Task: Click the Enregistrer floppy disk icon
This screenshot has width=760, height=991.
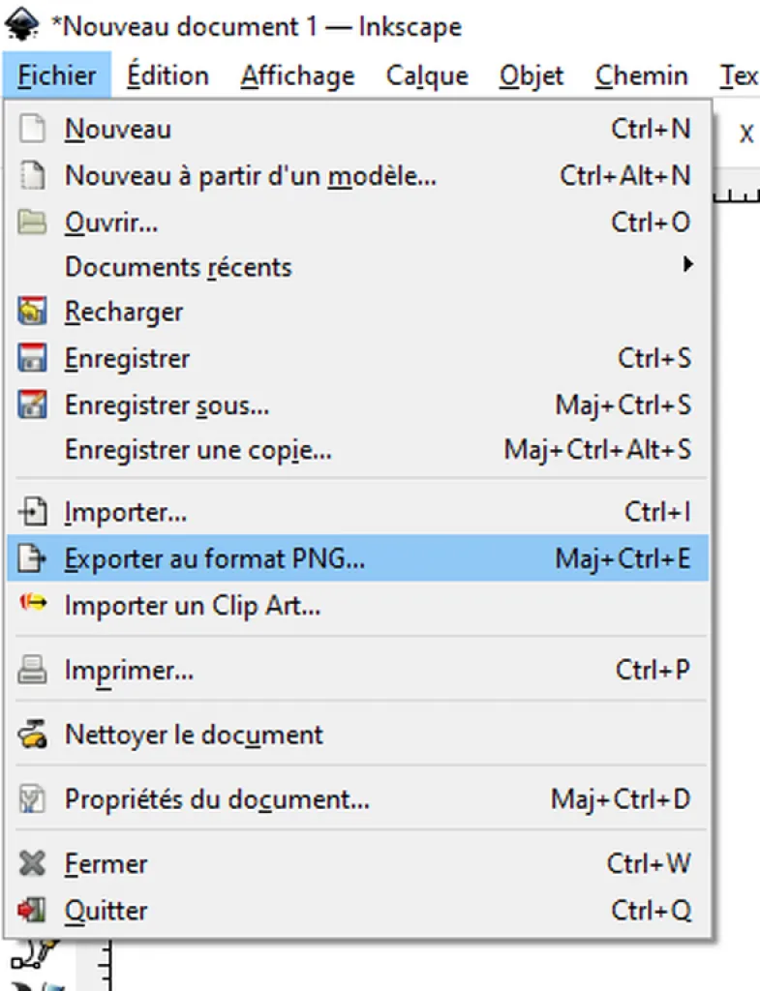Action: click(x=32, y=358)
